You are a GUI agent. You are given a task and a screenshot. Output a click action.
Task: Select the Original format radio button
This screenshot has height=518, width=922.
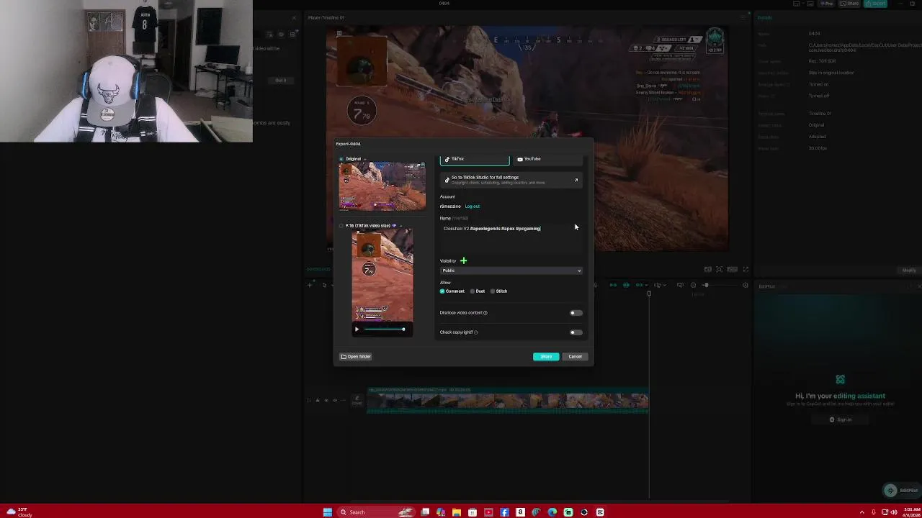point(341,159)
